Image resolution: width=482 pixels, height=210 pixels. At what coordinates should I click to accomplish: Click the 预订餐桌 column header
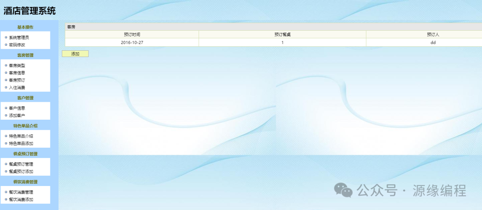click(x=283, y=34)
